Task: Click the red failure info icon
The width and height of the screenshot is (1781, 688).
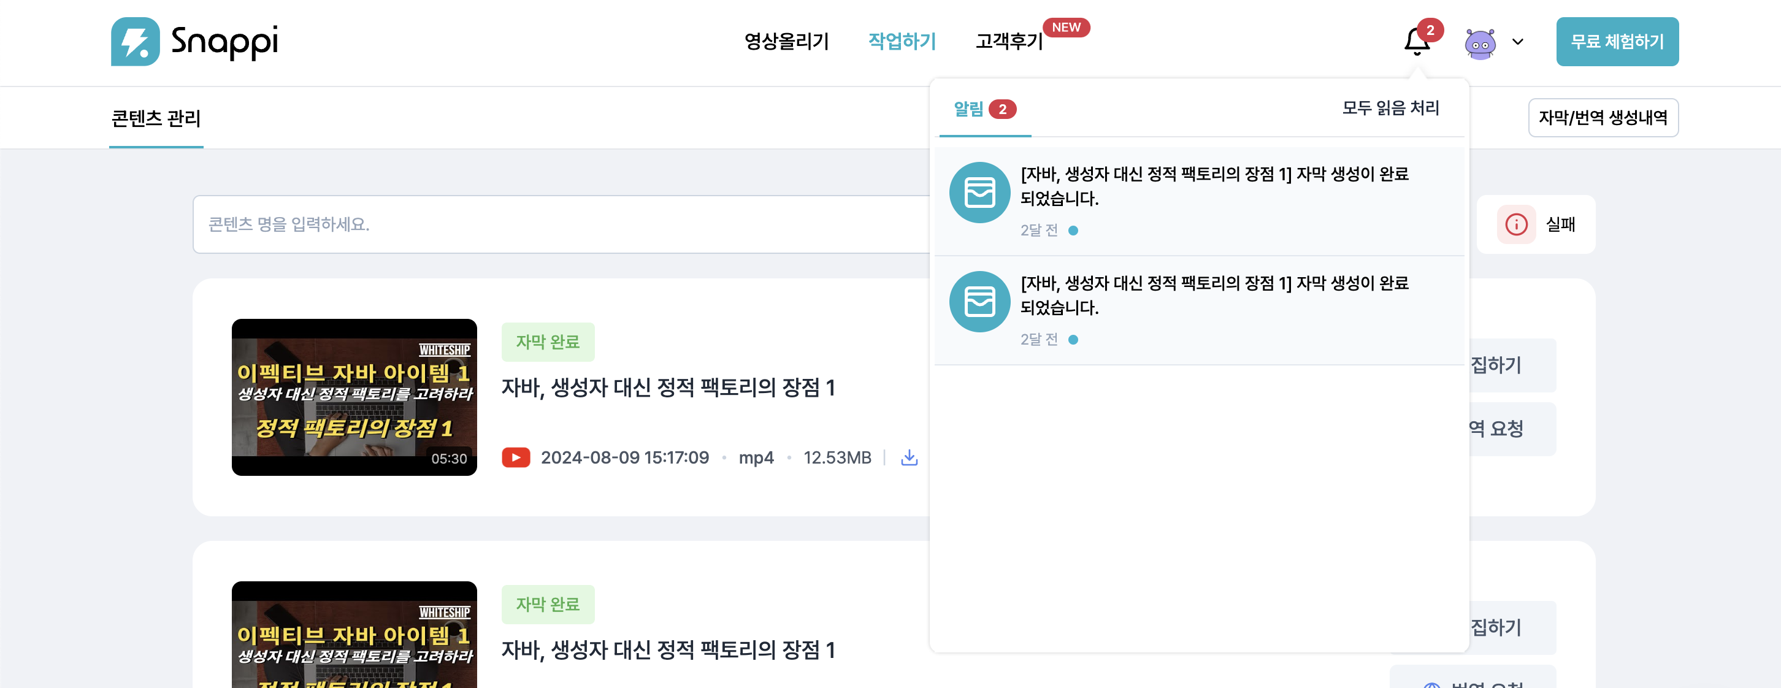Action: click(1515, 224)
